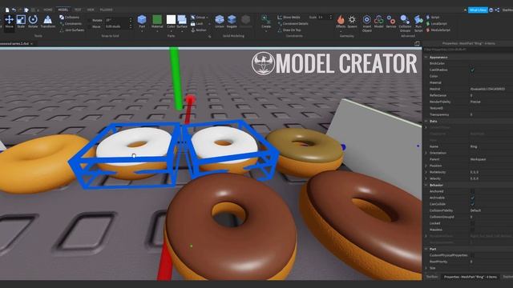Toggle Join Surfaces
The height and width of the screenshot is (288, 513).
pyautogui.click(x=72, y=30)
